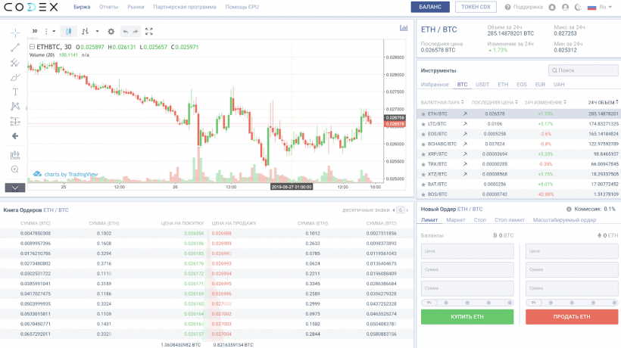
Task: Open the indicators dropdown arrow
Action: click(97, 31)
